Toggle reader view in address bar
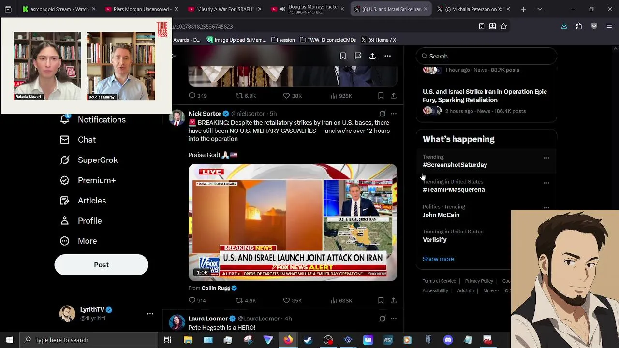 (482, 26)
